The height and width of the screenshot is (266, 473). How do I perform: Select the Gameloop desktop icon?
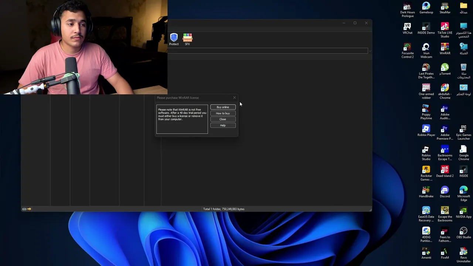point(426,8)
